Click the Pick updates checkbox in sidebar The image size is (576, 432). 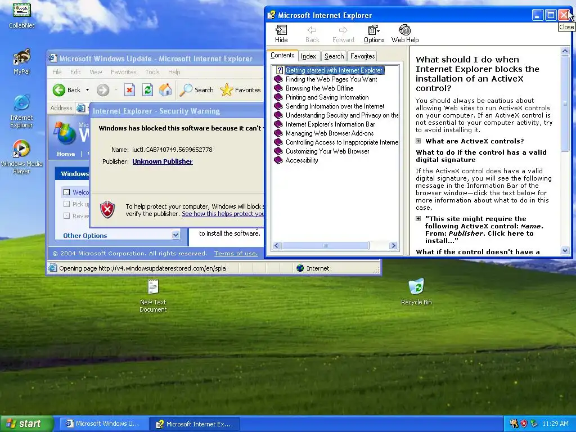(x=66, y=204)
